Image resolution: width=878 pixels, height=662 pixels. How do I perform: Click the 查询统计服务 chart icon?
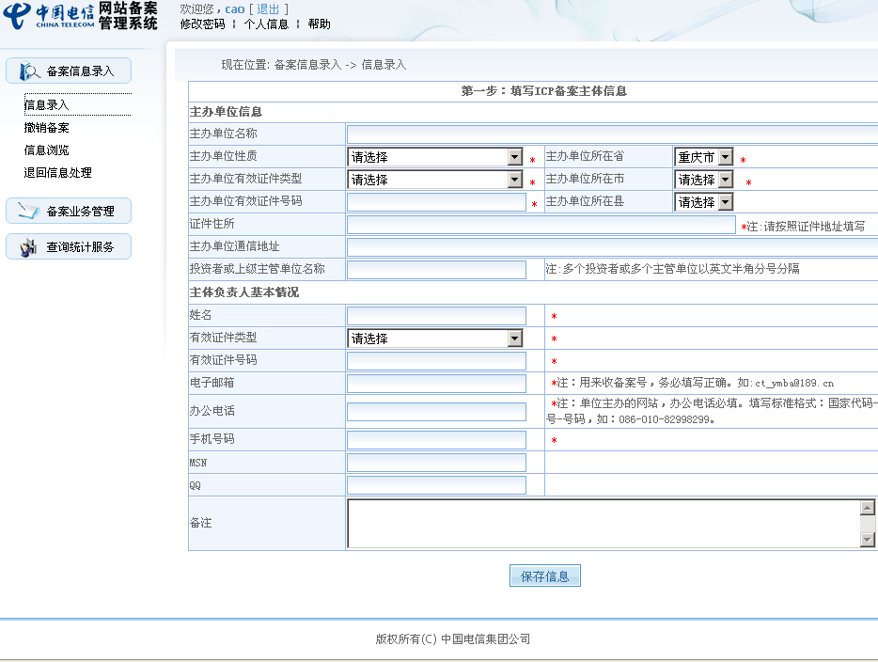pyautogui.click(x=29, y=247)
